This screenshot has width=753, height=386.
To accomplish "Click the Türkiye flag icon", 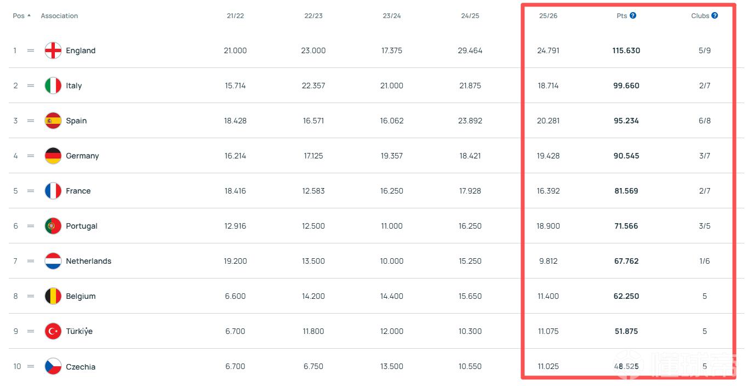I will pyautogui.click(x=53, y=331).
